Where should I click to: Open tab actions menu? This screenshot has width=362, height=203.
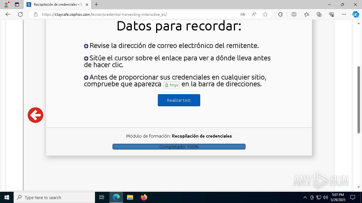click(17, 5)
